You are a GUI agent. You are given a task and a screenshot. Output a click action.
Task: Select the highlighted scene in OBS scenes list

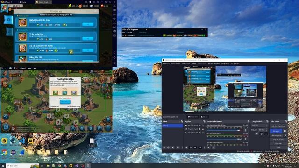pos(172,126)
